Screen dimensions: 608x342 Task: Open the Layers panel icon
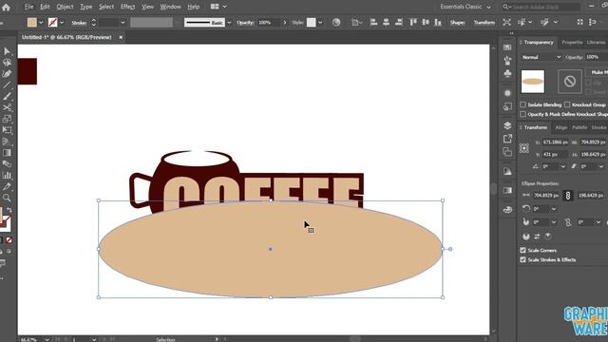pyautogui.click(x=507, y=125)
